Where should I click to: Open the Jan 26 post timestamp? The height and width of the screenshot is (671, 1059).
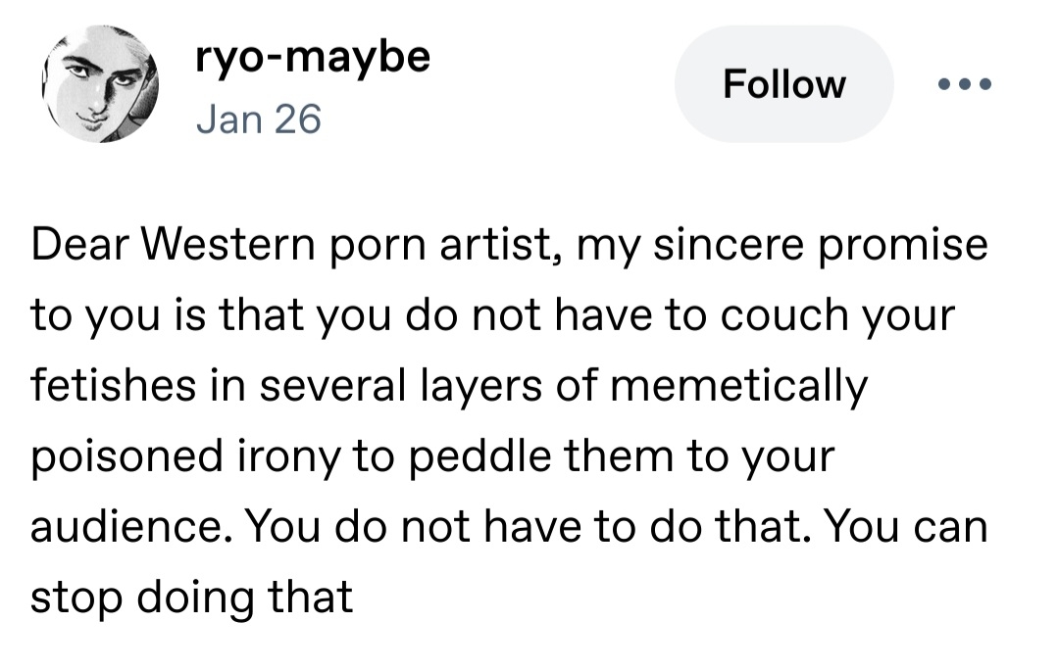258,120
